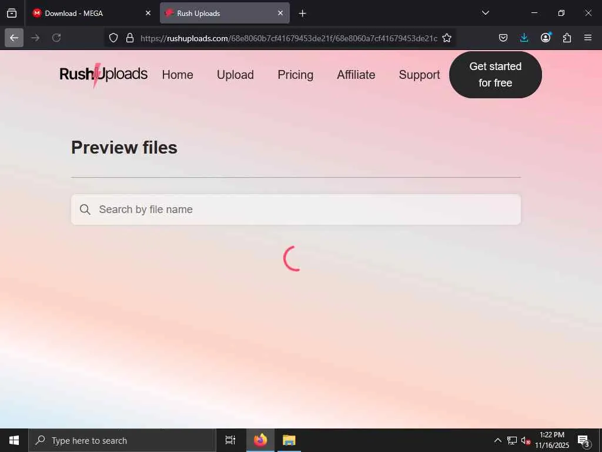
Task: Restore down the Firefox window
Action: pyautogui.click(x=561, y=13)
